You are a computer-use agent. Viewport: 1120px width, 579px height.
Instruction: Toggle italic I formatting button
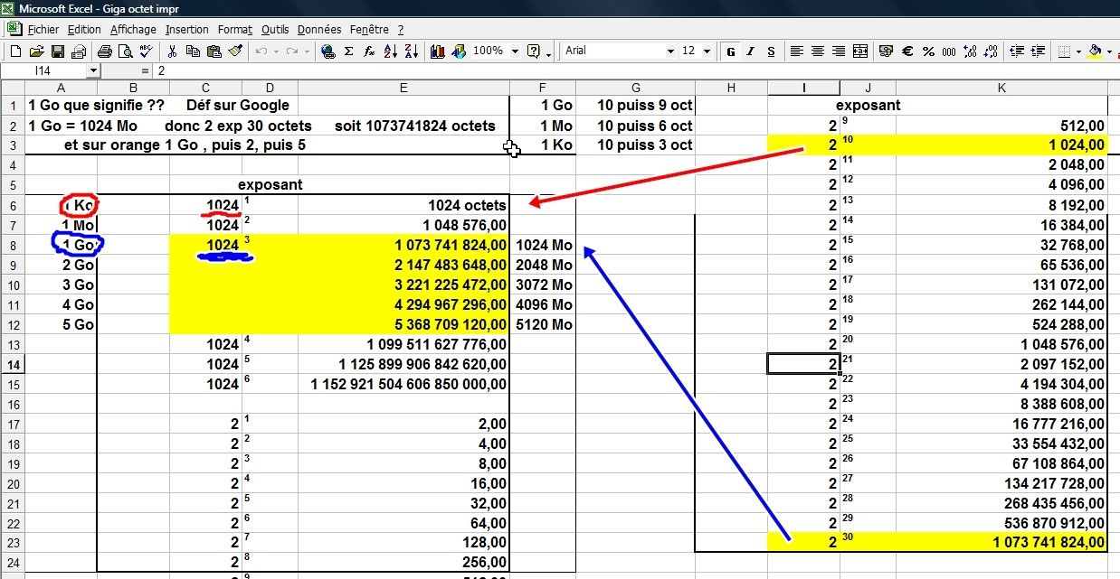(x=750, y=51)
